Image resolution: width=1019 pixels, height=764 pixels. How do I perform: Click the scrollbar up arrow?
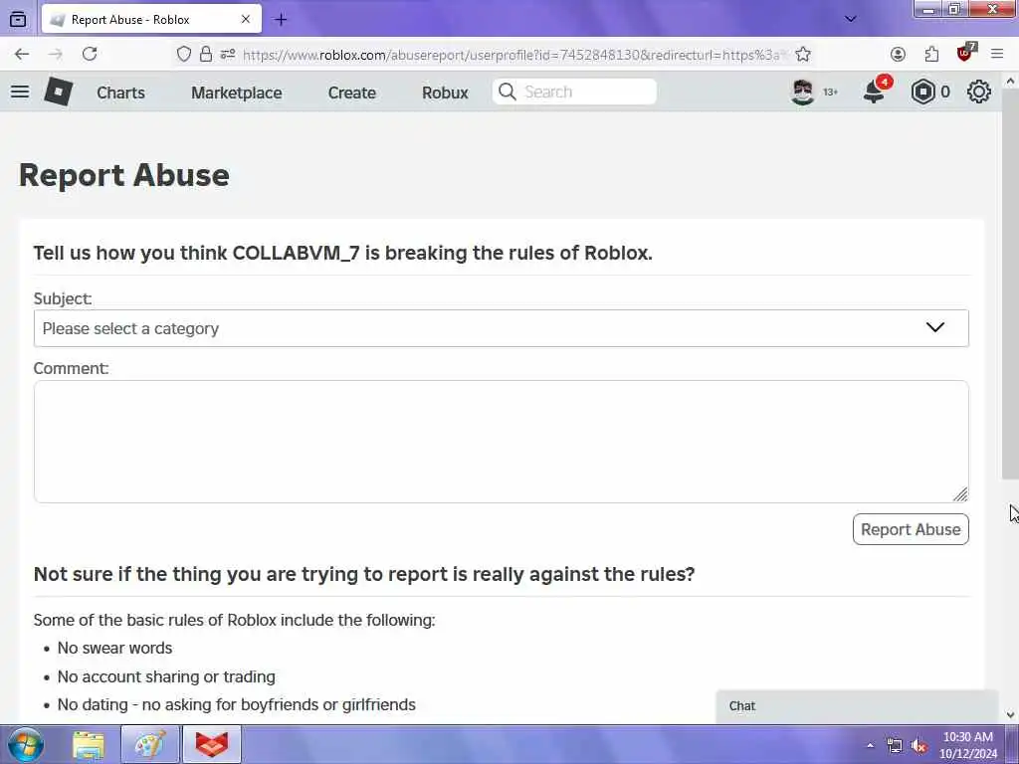point(1010,82)
